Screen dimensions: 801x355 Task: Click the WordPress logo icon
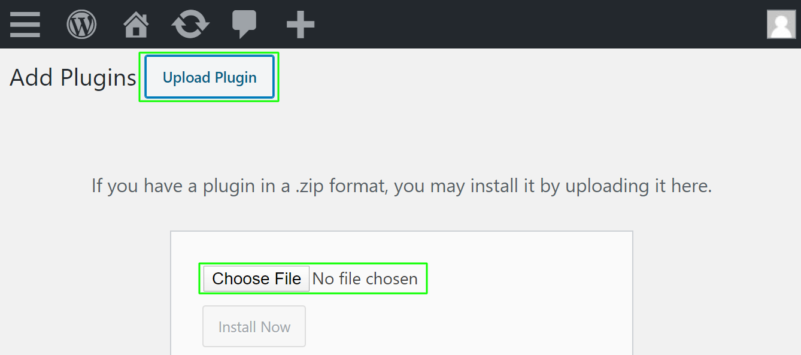[81, 25]
